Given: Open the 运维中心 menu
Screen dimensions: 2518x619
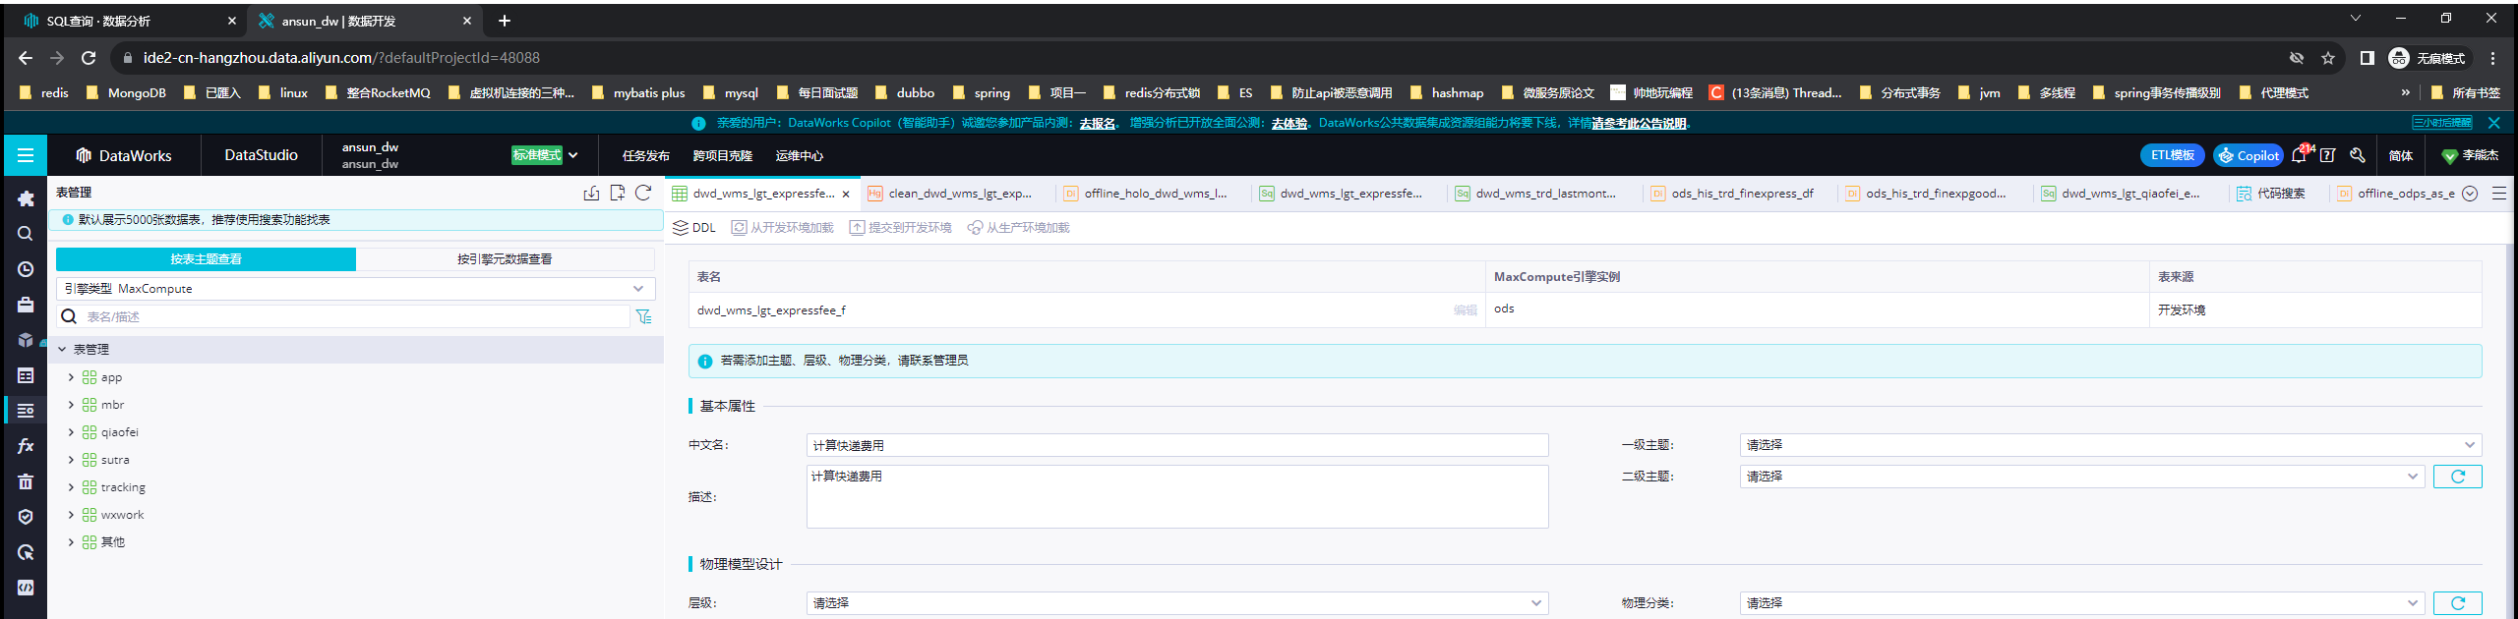Looking at the screenshot, I should (800, 156).
